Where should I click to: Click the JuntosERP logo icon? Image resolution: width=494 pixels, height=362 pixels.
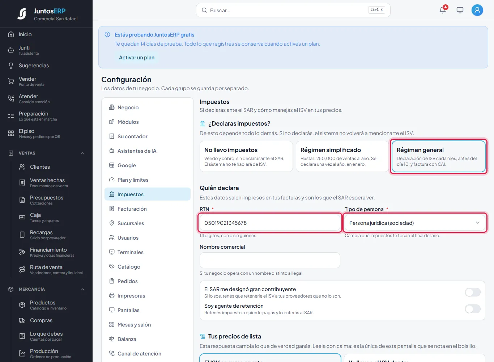(x=22, y=14)
